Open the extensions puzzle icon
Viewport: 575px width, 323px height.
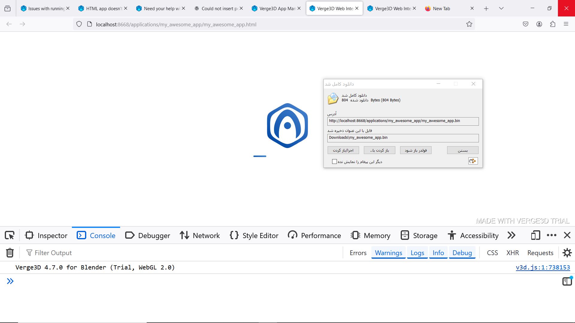[x=553, y=24]
